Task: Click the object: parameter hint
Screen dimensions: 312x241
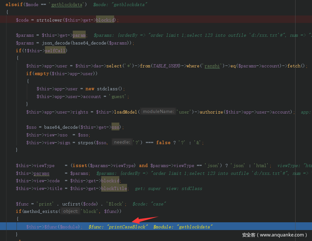Action: pyautogui.click(x=70, y=211)
